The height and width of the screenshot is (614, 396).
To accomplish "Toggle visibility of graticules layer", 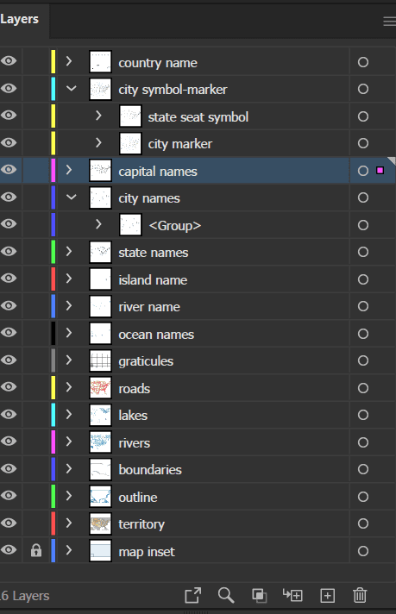I will (9, 360).
